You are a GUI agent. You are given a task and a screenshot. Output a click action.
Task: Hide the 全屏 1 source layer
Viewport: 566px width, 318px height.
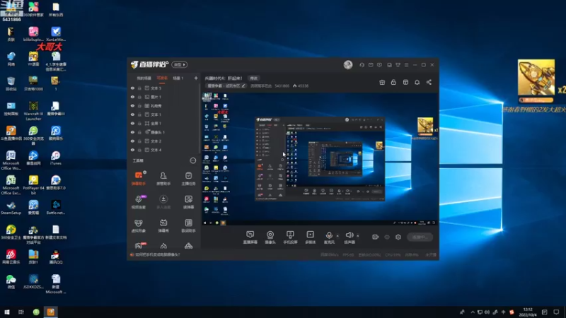click(x=132, y=123)
